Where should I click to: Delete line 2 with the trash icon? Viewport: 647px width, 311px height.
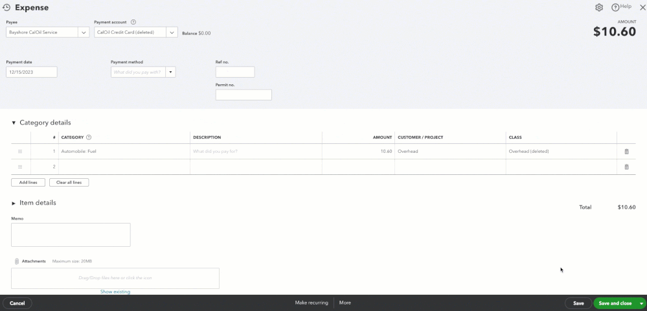point(626,167)
